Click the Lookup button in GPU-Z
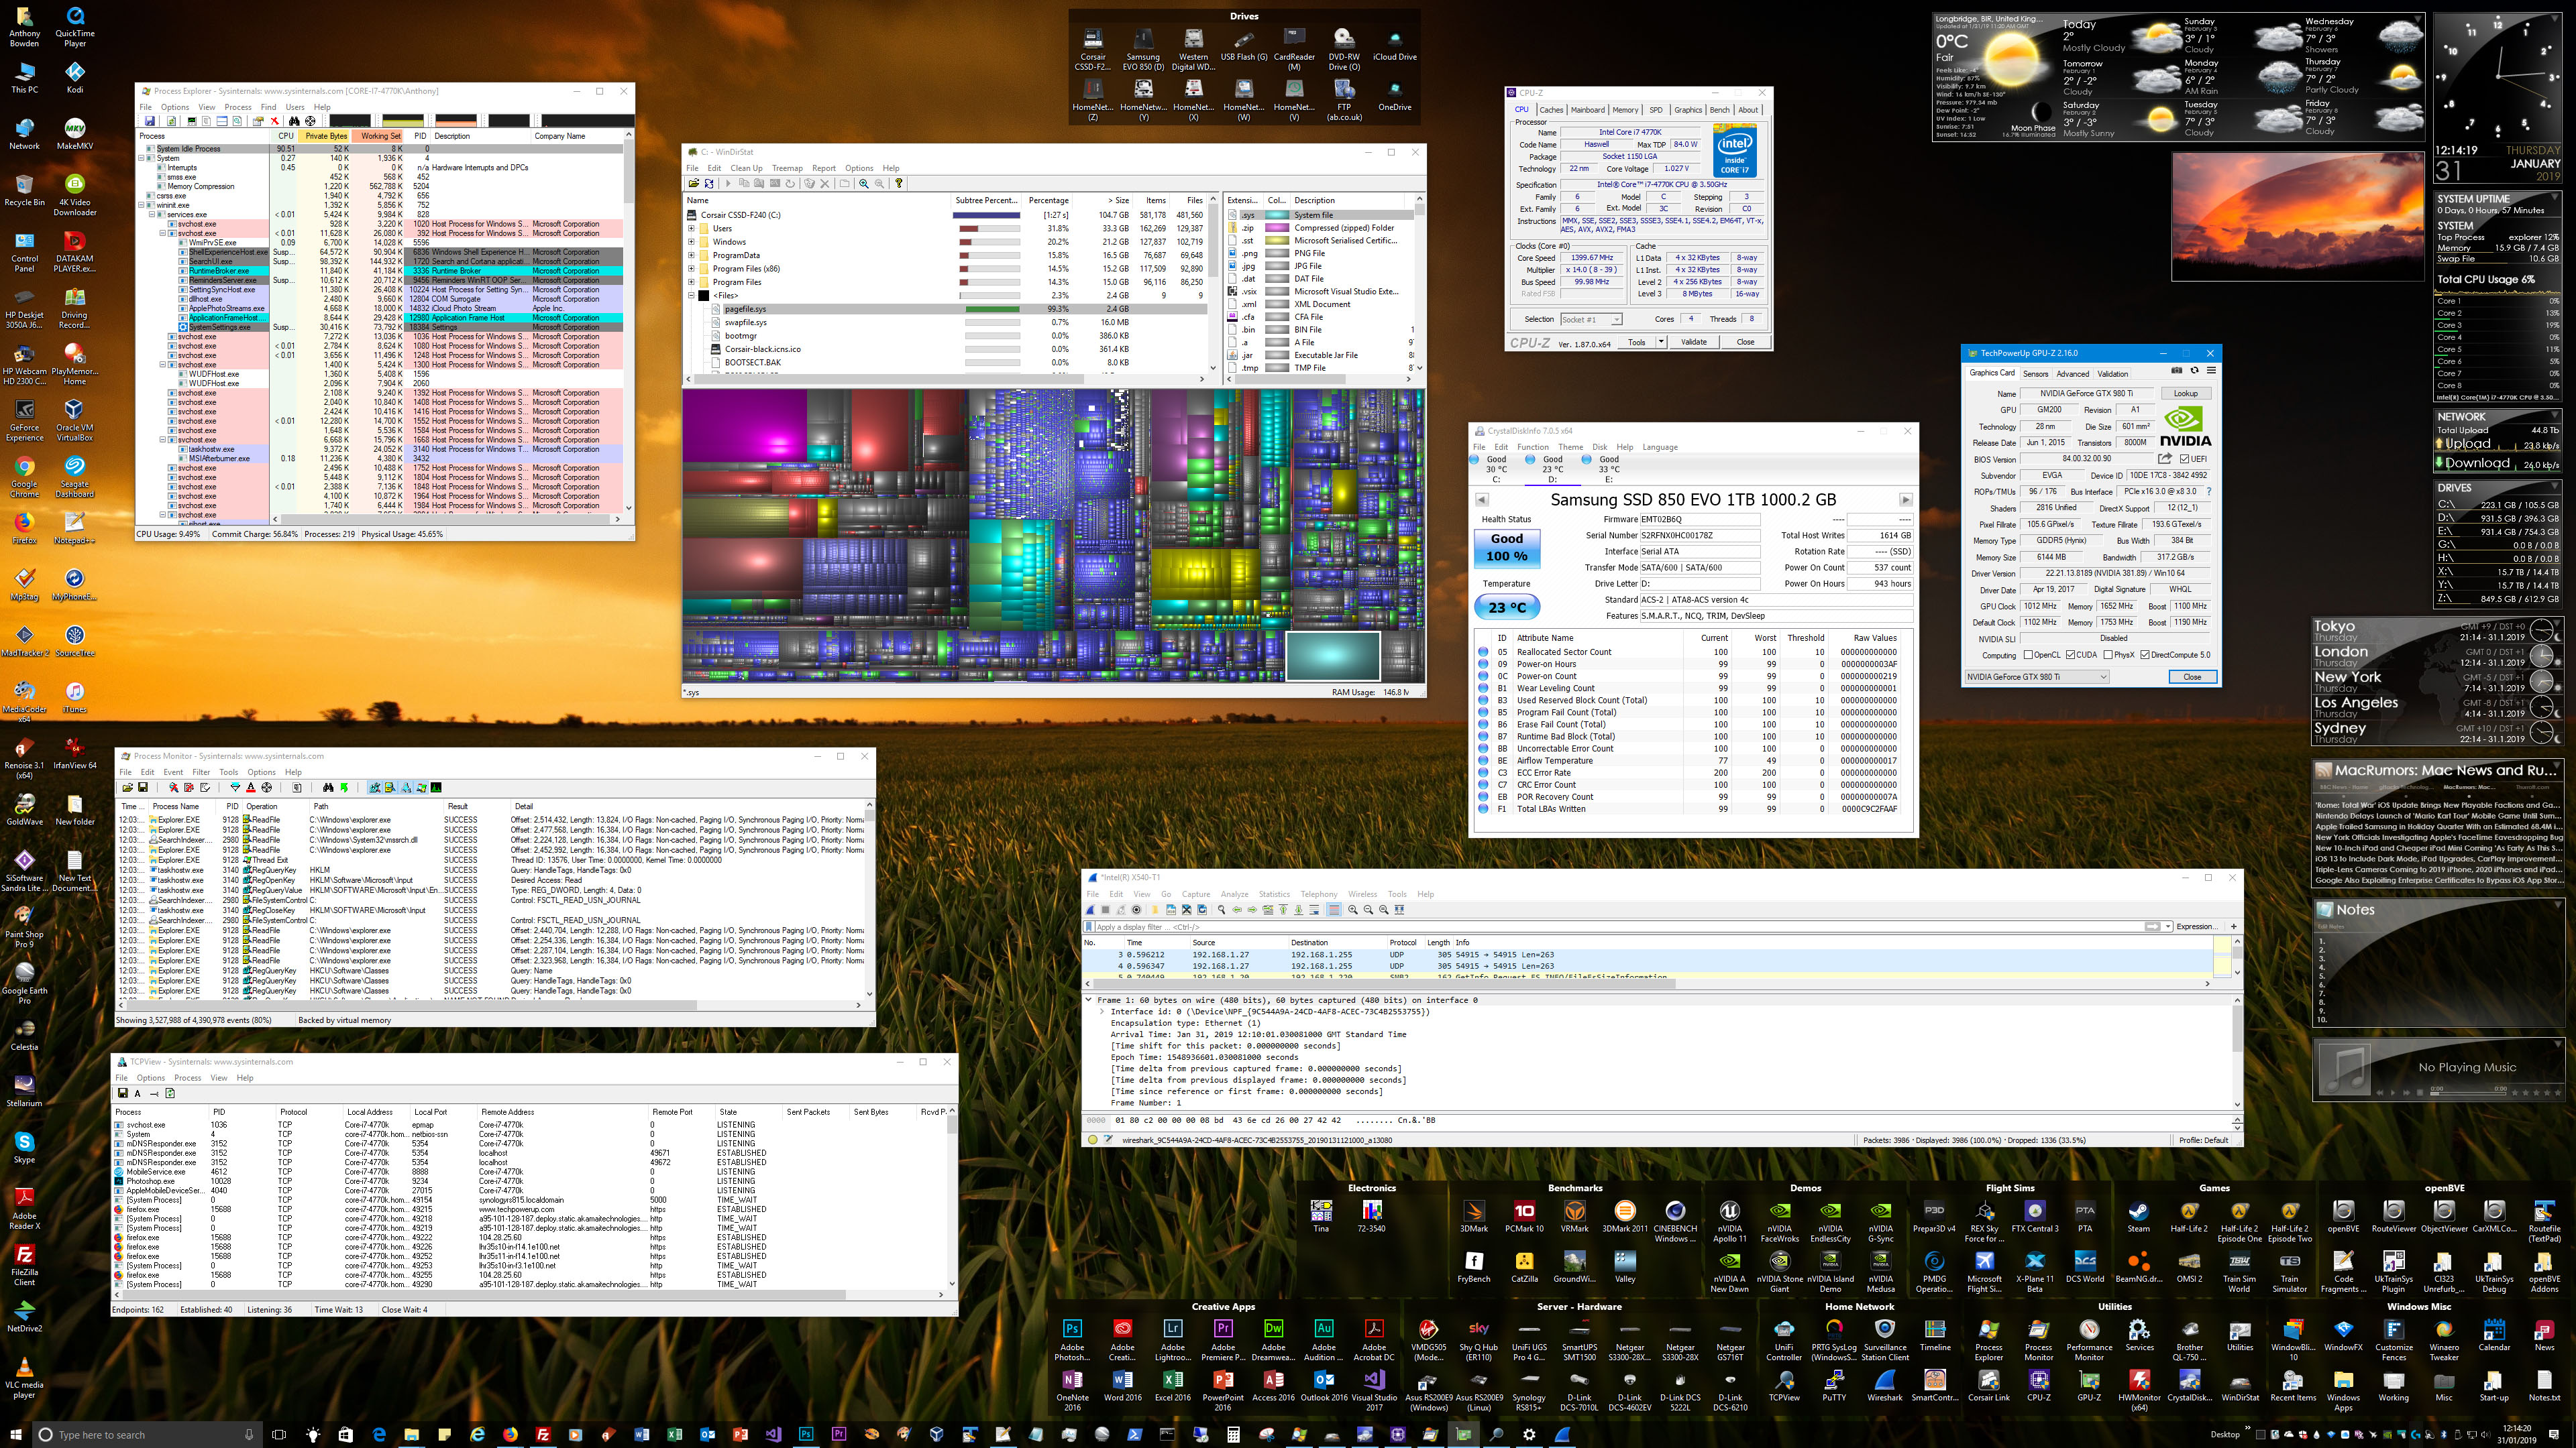 2186,394
